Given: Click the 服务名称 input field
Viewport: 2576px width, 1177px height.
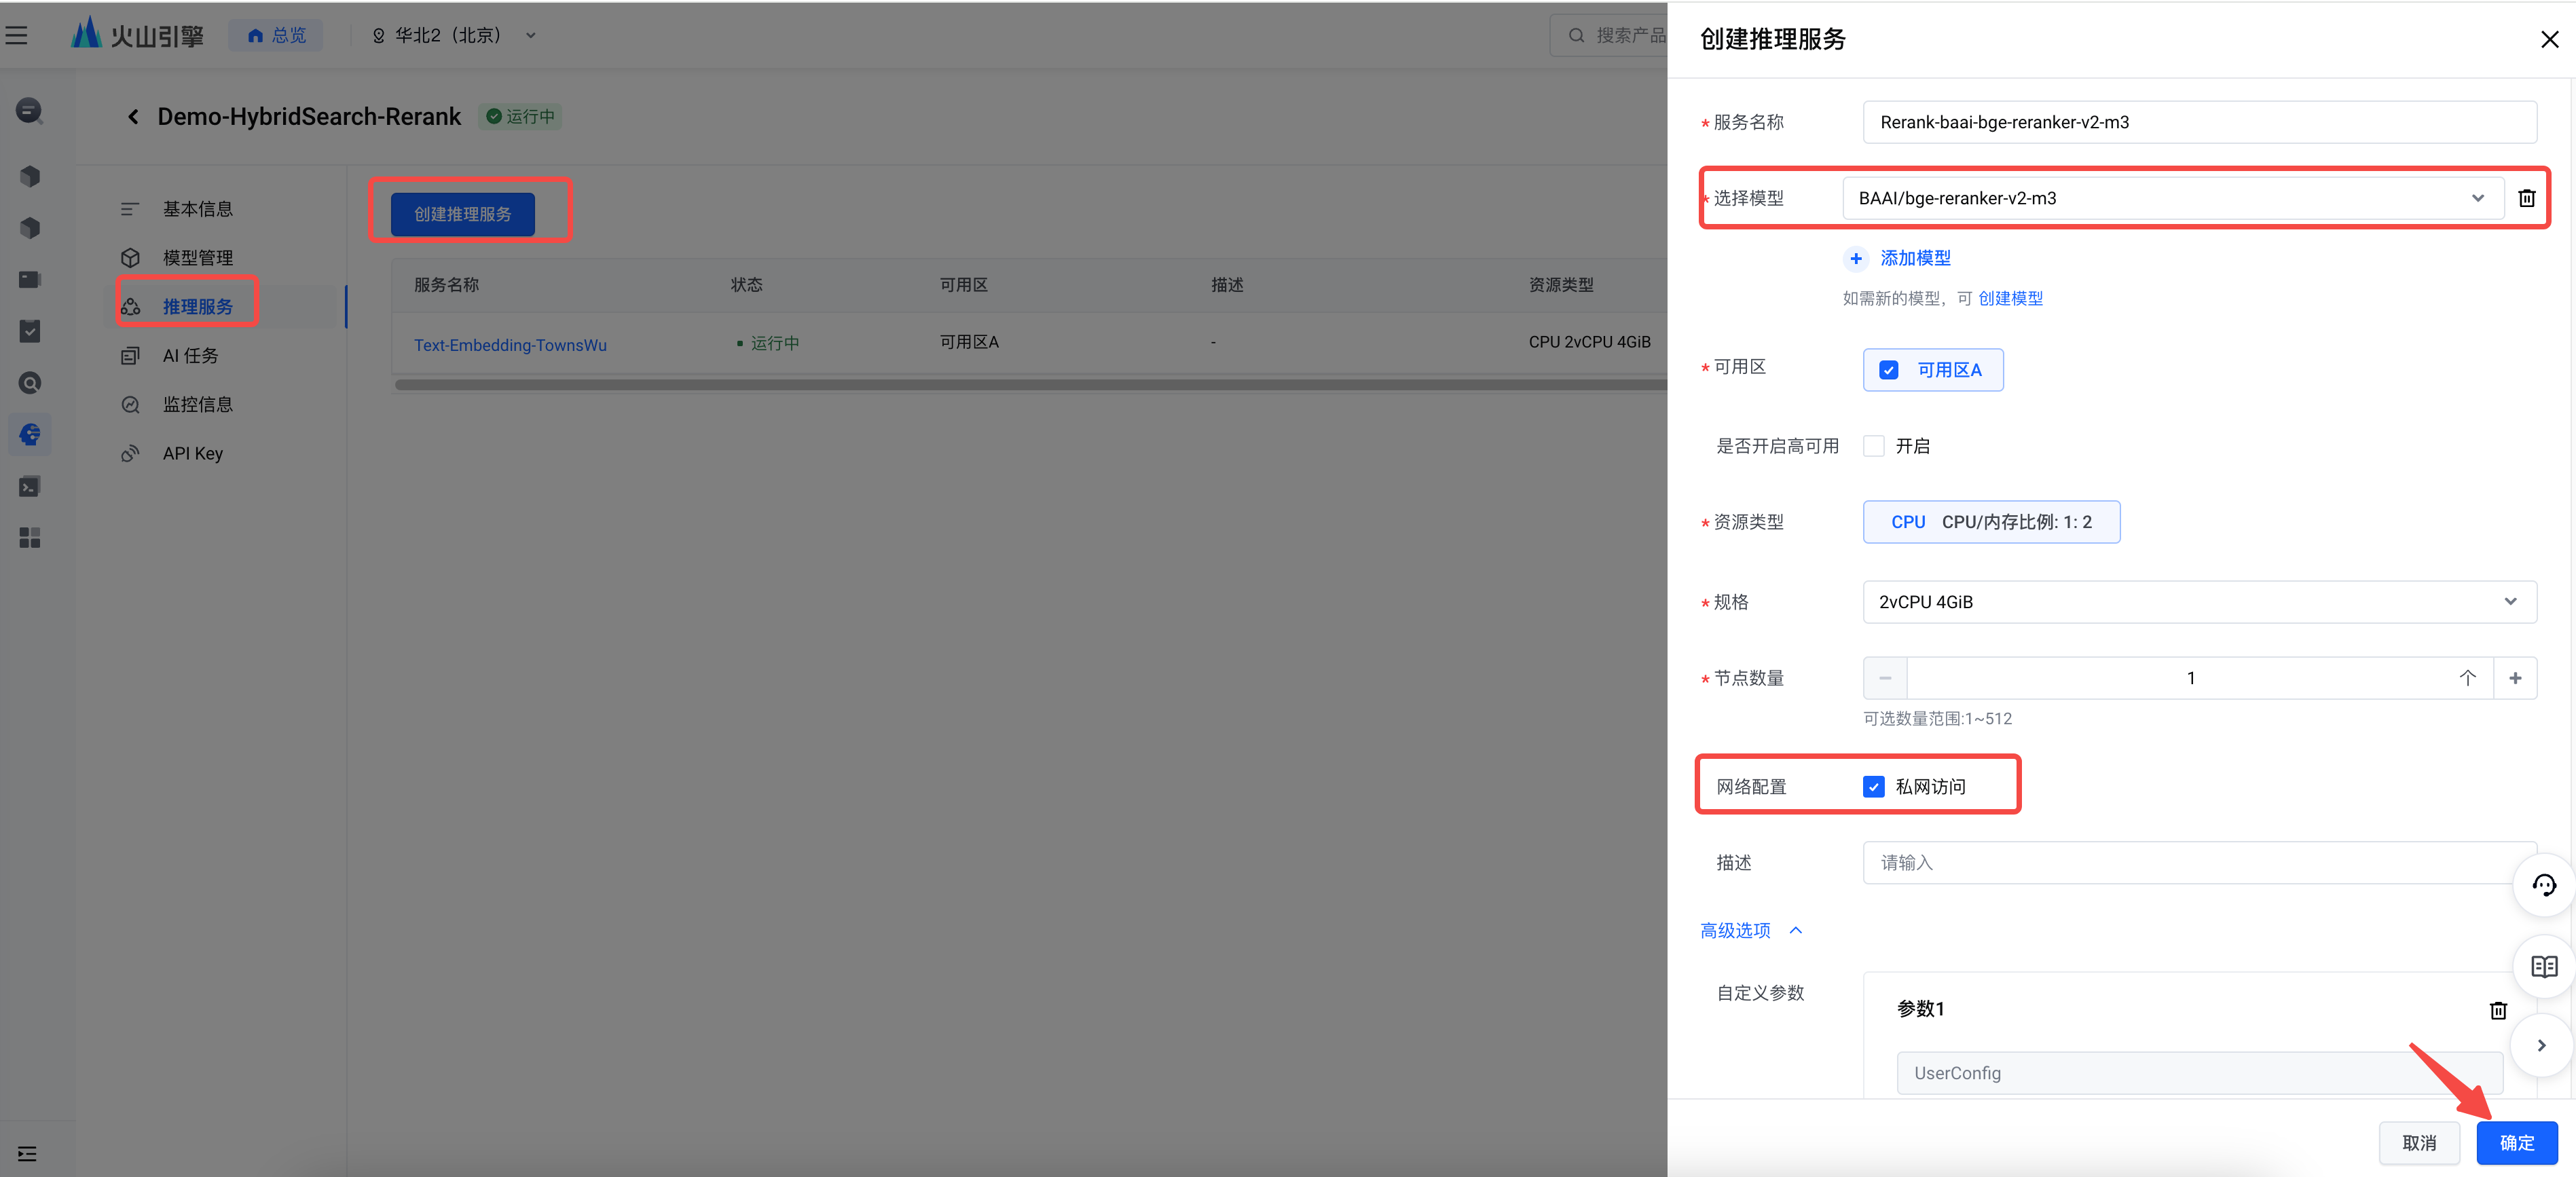Looking at the screenshot, I should [2199, 122].
